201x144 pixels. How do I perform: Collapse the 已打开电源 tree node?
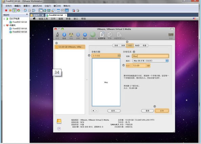[4, 19]
